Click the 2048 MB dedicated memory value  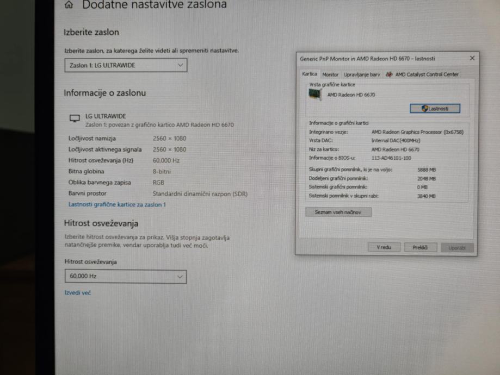427,179
